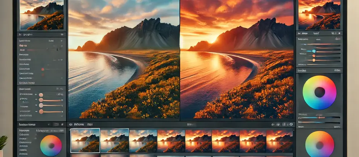
Task: Pick a hue on the large right color wheel
Action: pos(320,92)
